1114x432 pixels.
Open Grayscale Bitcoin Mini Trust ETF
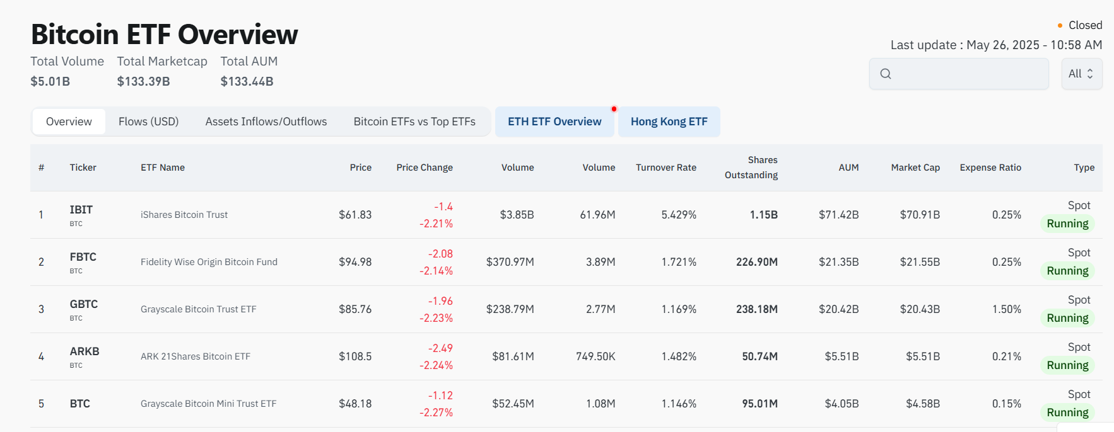(208, 404)
